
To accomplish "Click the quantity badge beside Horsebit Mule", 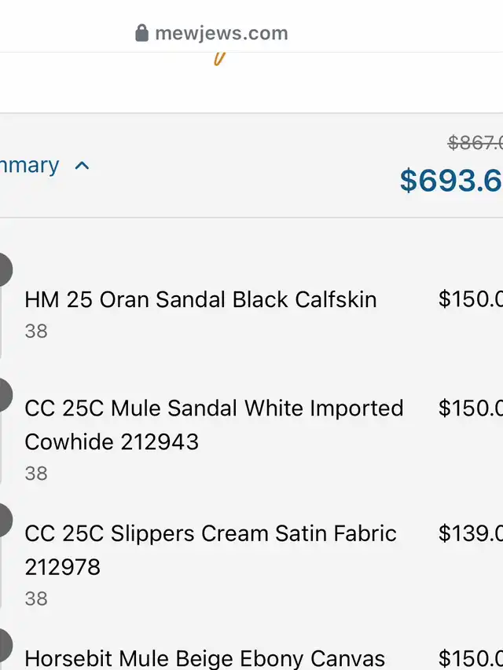I will pyautogui.click(x=6, y=645).
